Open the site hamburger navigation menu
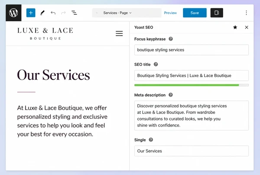This screenshot has width=260, height=175. (x=119, y=33)
